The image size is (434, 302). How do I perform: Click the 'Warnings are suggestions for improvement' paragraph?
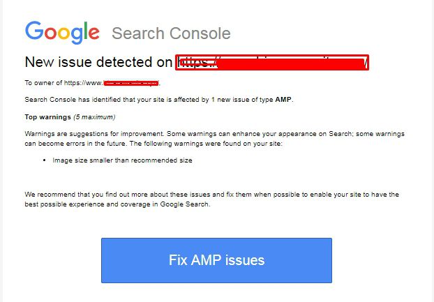tap(214, 139)
